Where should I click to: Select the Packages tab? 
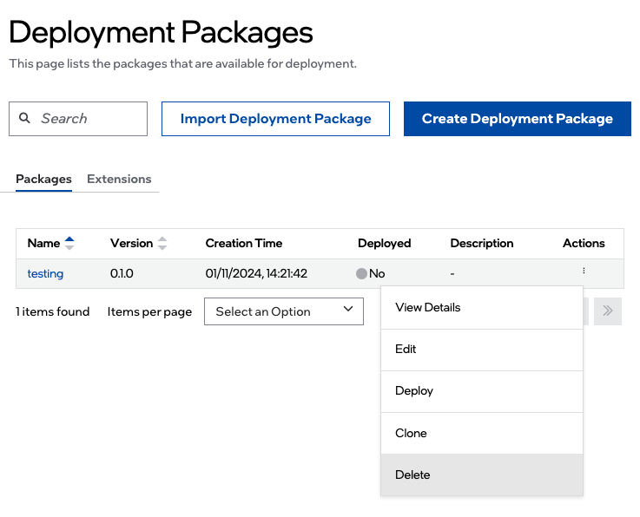point(43,179)
